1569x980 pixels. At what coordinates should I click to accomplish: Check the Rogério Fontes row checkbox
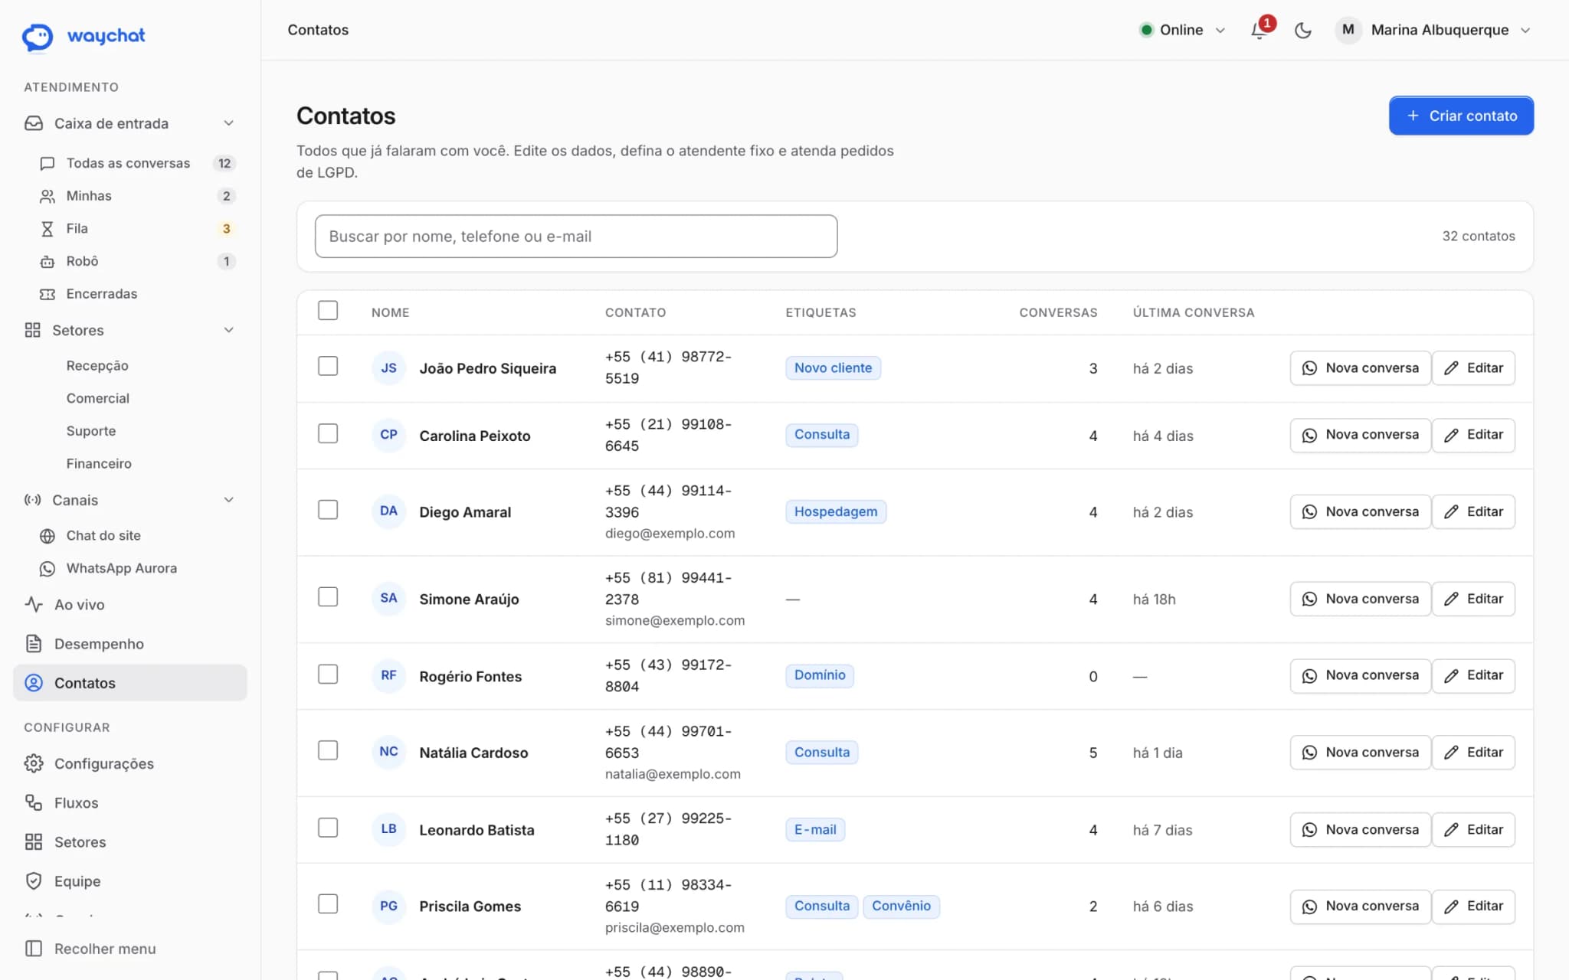328,674
